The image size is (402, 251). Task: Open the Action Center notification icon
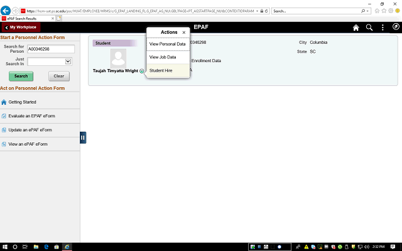[393, 247]
